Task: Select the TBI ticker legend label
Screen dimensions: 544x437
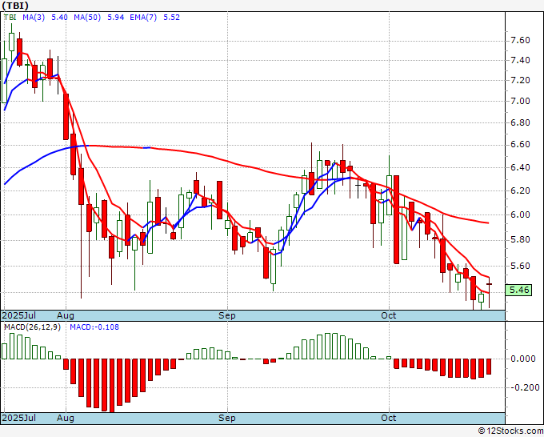Action: click(x=10, y=18)
